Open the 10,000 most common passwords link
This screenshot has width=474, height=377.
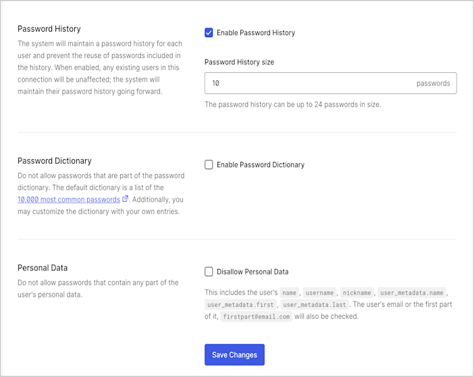point(69,200)
